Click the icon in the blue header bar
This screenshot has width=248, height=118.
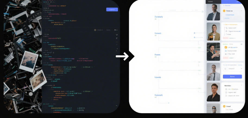point(237,2)
